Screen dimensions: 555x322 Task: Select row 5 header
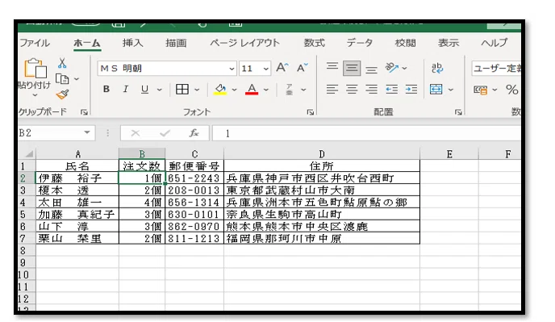(x=27, y=215)
